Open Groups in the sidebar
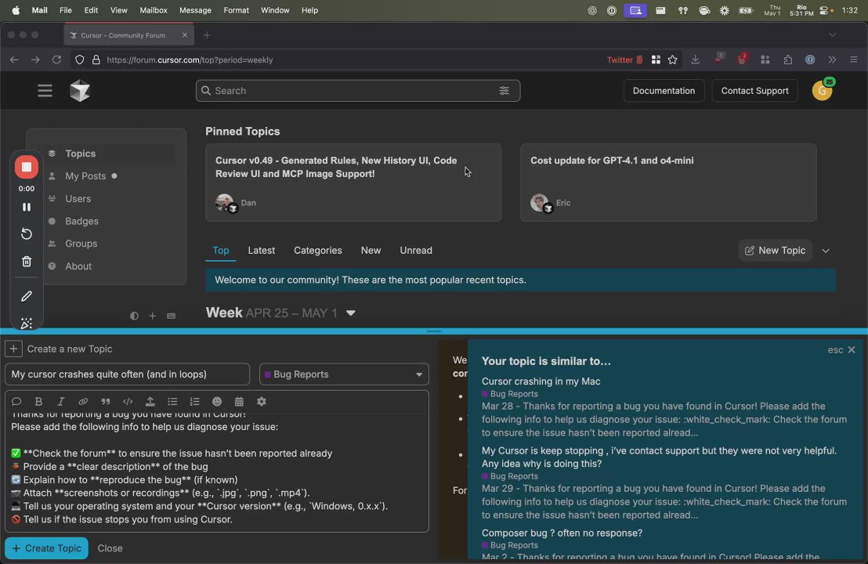This screenshot has width=868, height=564. pyautogui.click(x=81, y=244)
